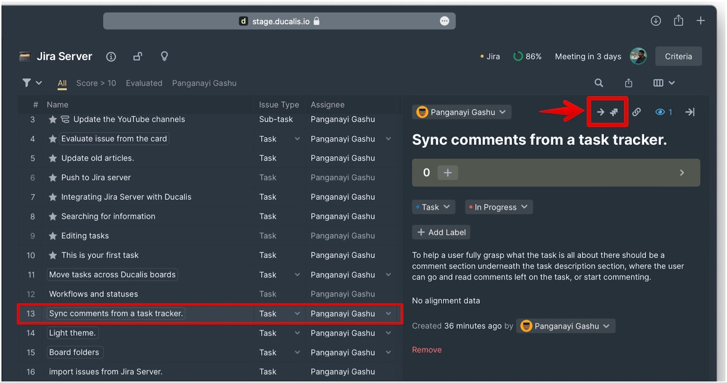Click the lightbulb tips icon
This screenshot has height=383, width=727.
[164, 56]
